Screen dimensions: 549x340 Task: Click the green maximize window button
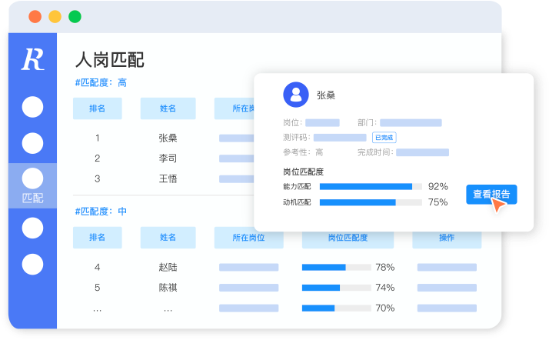tap(75, 17)
